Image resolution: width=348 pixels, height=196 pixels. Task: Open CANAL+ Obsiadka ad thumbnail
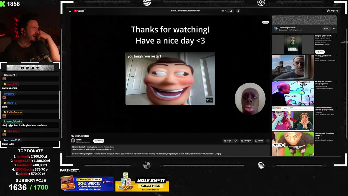click(293, 44)
